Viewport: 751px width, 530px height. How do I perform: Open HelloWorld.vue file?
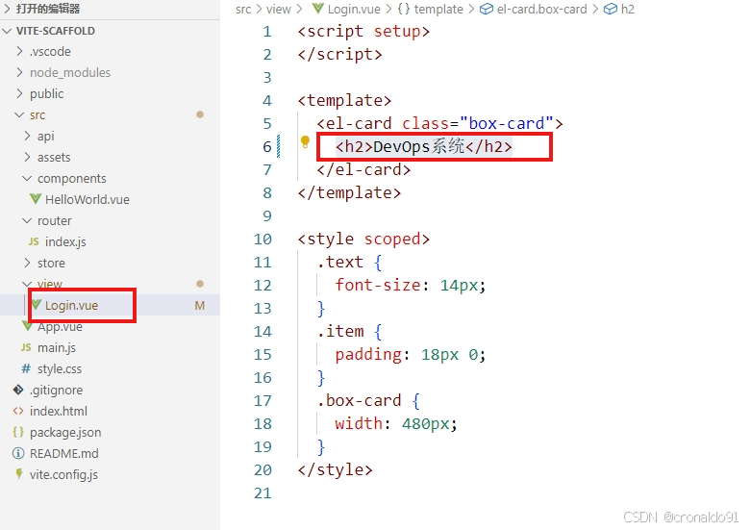pos(88,199)
